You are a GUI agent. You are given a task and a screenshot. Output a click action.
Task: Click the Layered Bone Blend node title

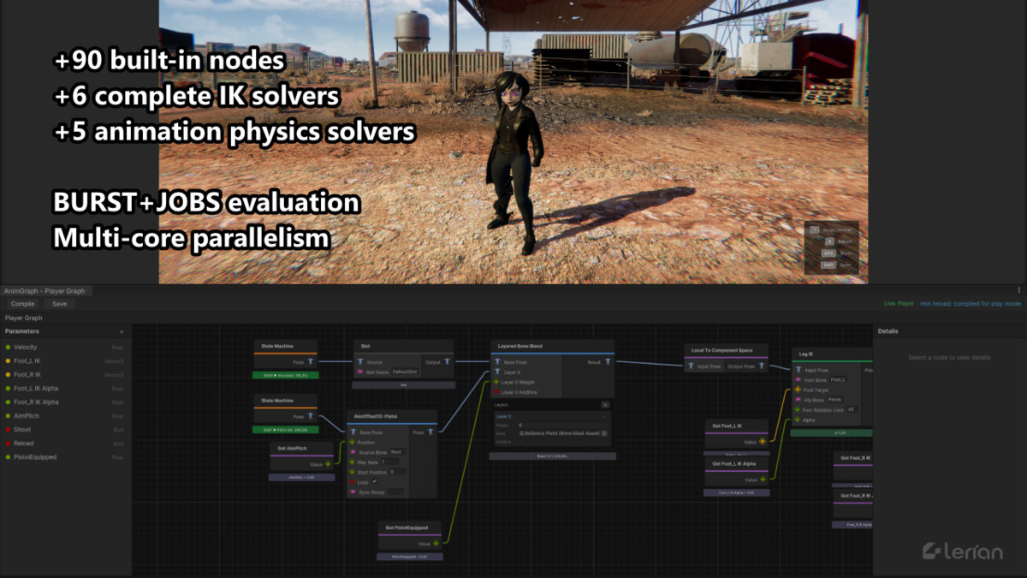tap(519, 346)
